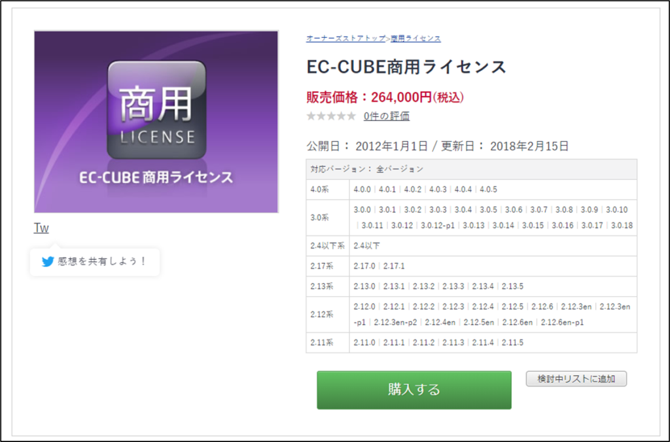
Task: Click the Twitter bird icon in share bubble
Action: pyautogui.click(x=47, y=262)
